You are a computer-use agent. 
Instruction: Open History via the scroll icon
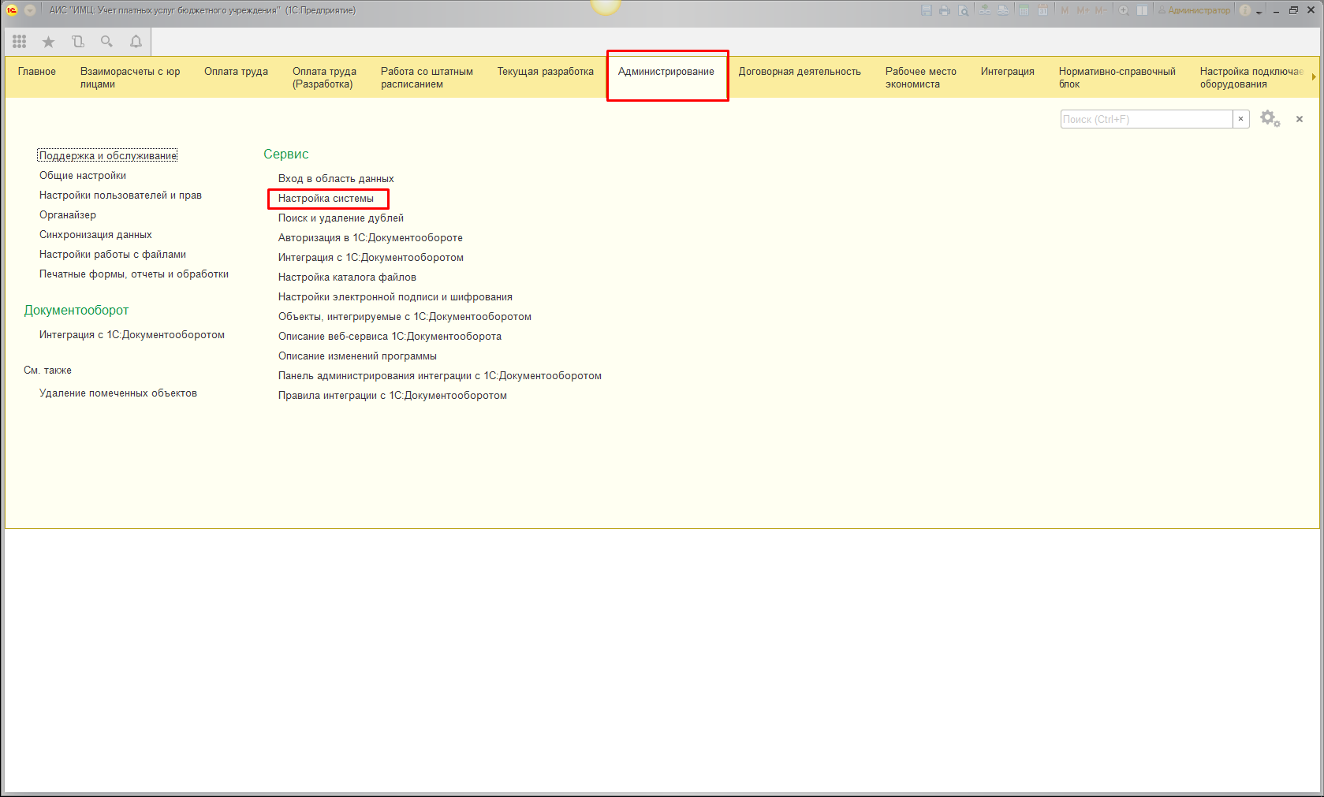click(77, 42)
